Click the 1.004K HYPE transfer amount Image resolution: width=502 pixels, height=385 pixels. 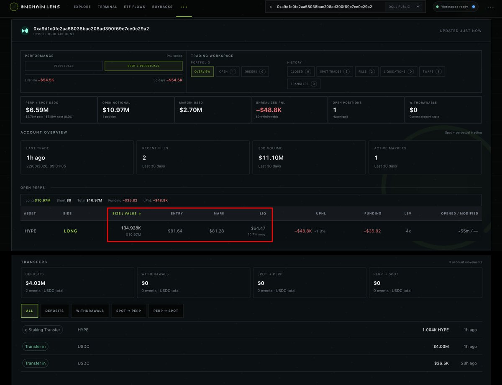click(x=435, y=330)
